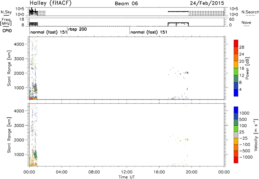Click the first 'normal (fast) 151' label
This screenshot has width=259, height=179.
(x=49, y=32)
